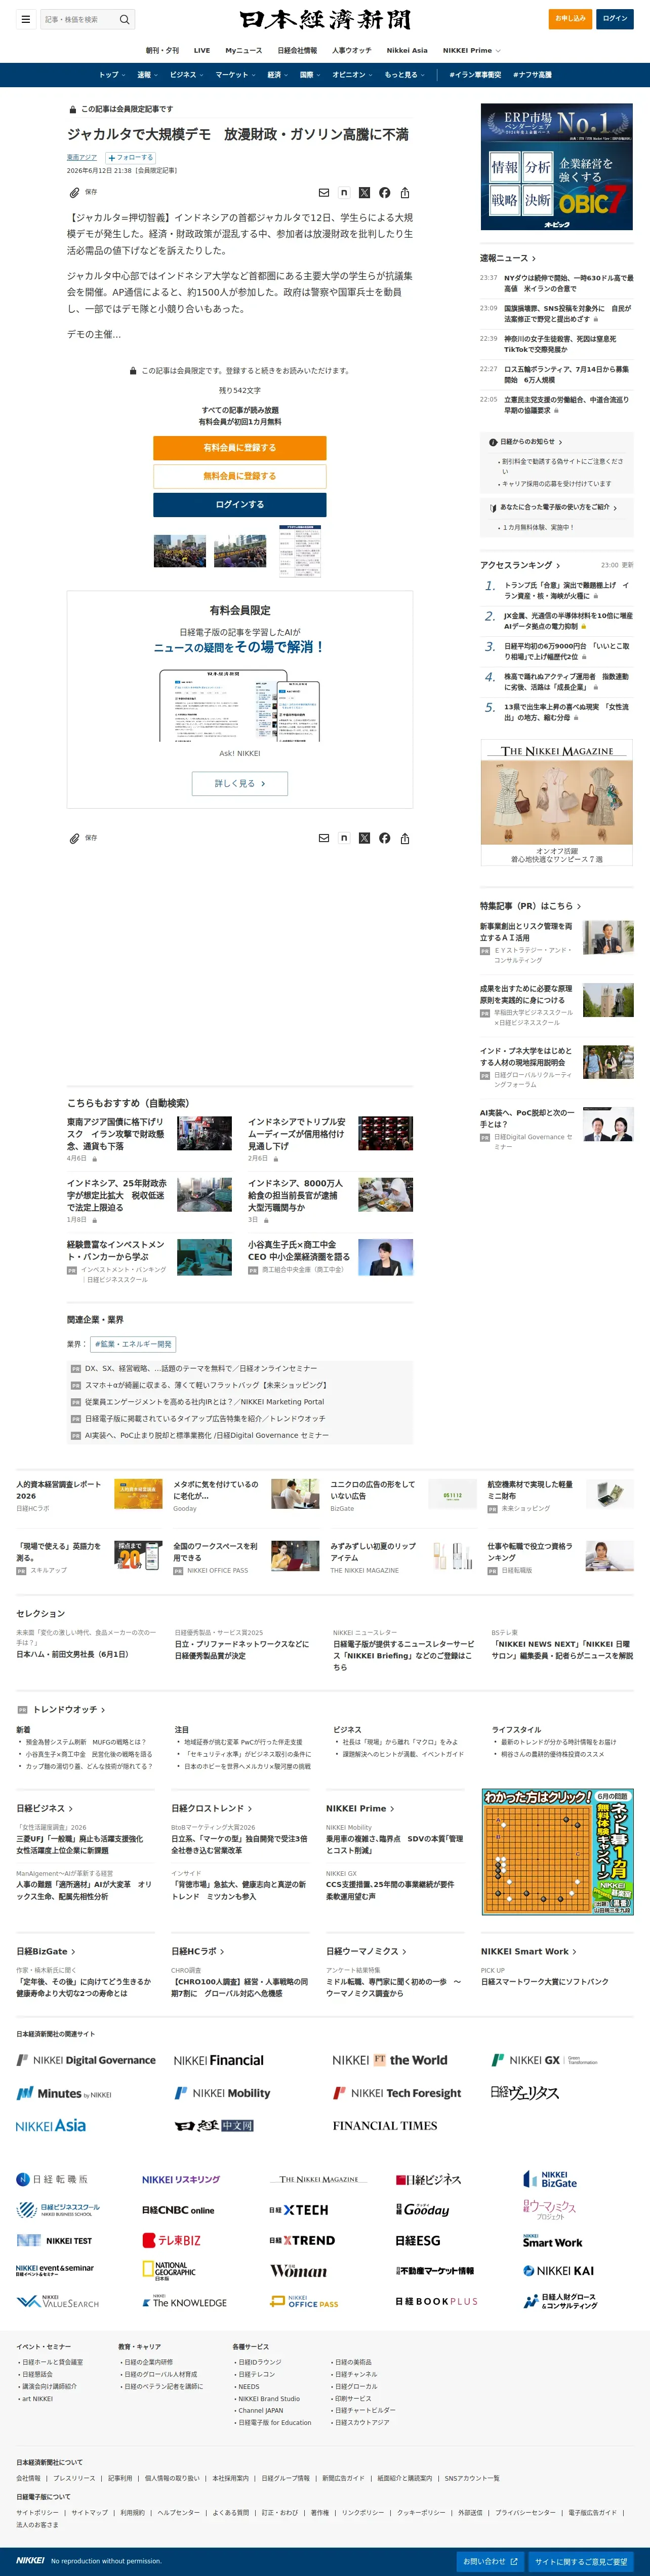The width and height of the screenshot is (650, 2576).
Task: Share on X from toolbar under article date
Action: click(364, 193)
